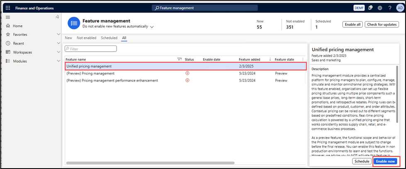Image resolution: width=406 pixels, height=169 pixels.
Task: Click the Schedule button
Action: click(x=362, y=161)
